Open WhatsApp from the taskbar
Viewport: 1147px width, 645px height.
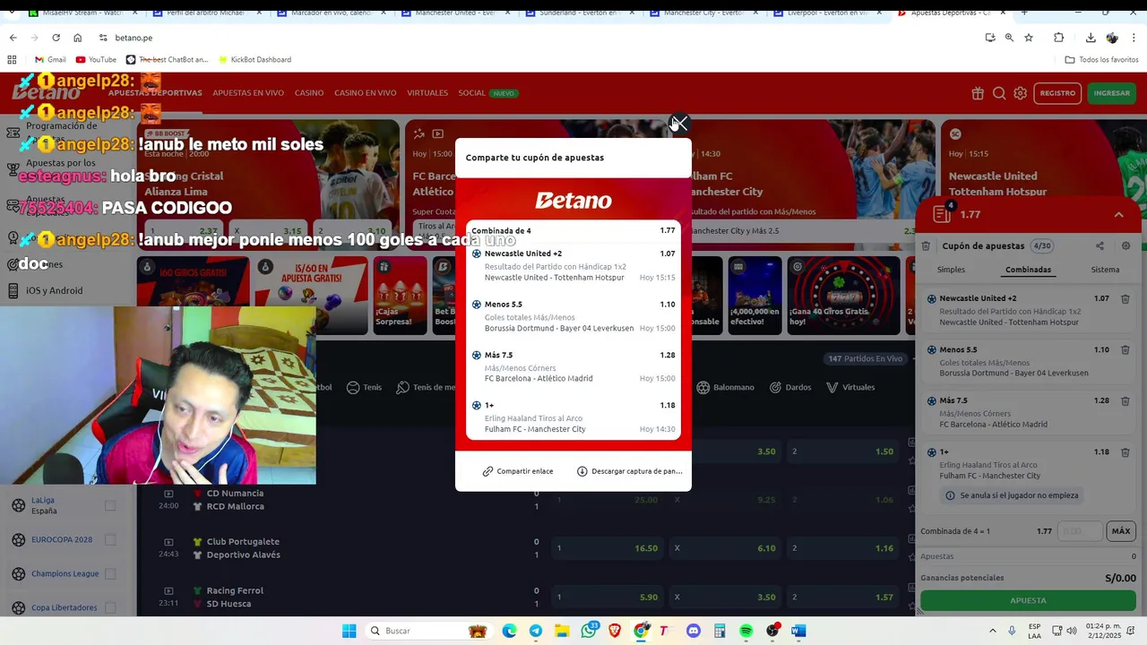(589, 631)
